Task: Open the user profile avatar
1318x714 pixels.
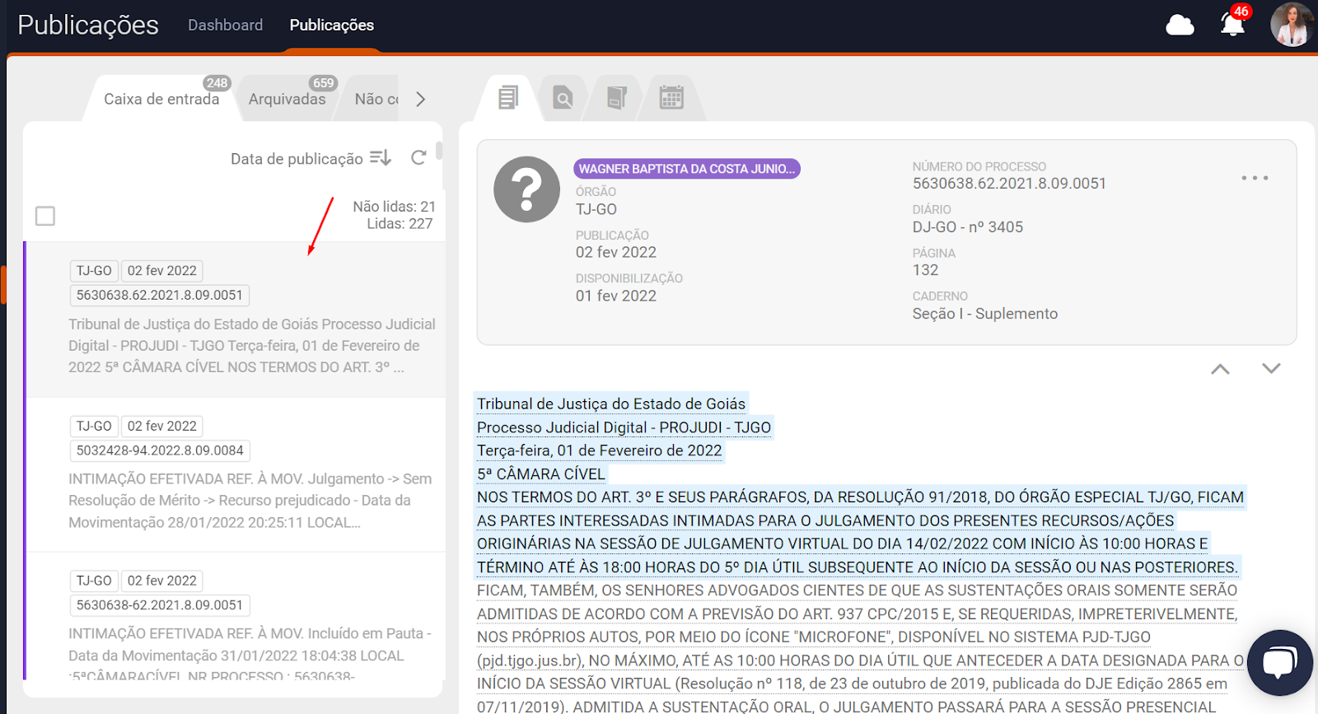Action: tap(1291, 25)
